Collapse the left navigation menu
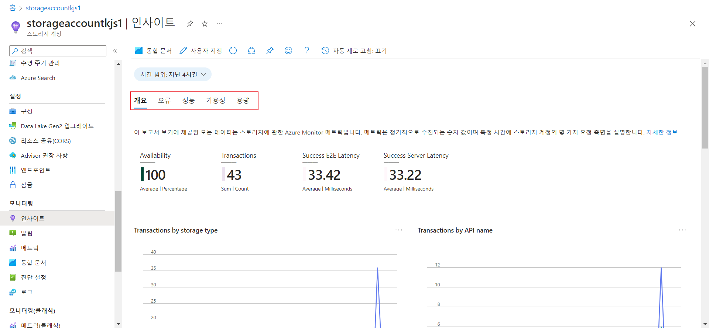709x328 pixels. tap(115, 51)
